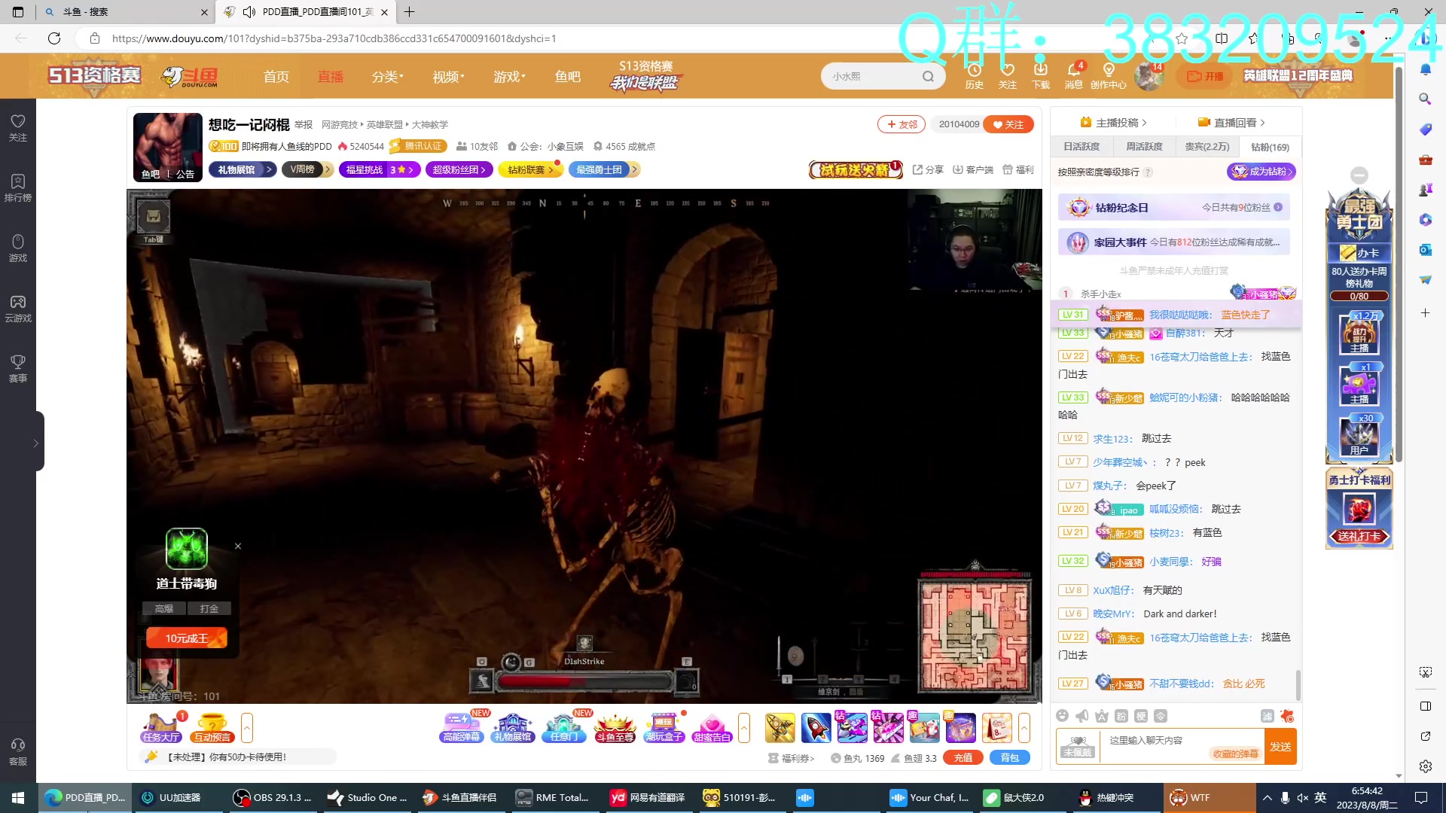
Task: Click the 梗 meme chat icon
Action: click(1141, 715)
